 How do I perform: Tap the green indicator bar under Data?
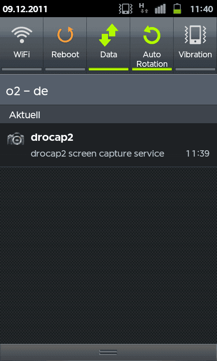tap(108, 69)
